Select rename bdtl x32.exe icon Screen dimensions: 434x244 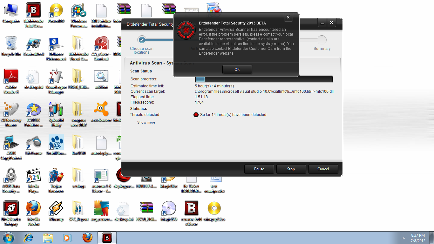coord(191,213)
